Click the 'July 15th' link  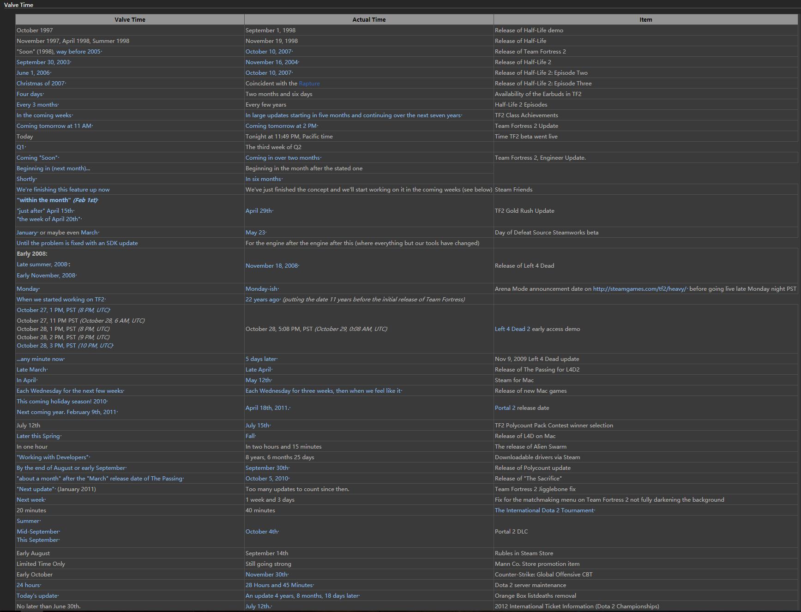pyautogui.click(x=258, y=426)
